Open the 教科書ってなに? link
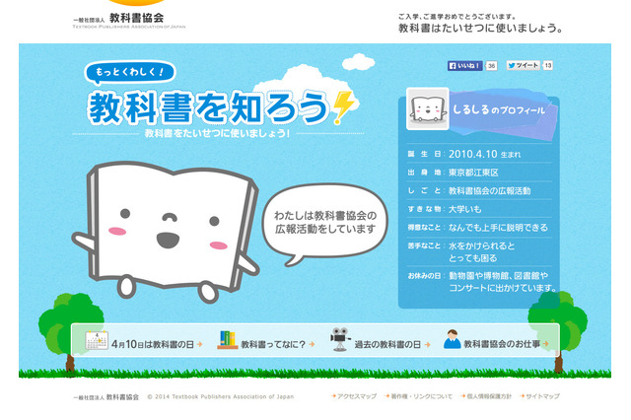The image size is (631, 420). tap(273, 344)
